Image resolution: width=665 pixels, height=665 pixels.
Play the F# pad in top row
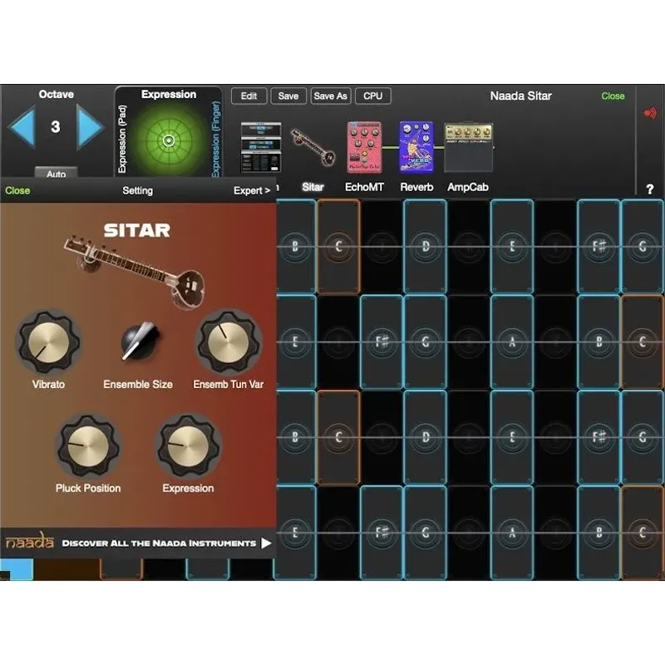tap(598, 246)
